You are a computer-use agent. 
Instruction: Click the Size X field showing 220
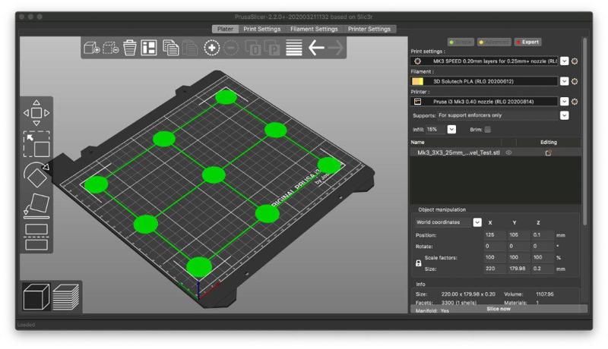coord(495,269)
